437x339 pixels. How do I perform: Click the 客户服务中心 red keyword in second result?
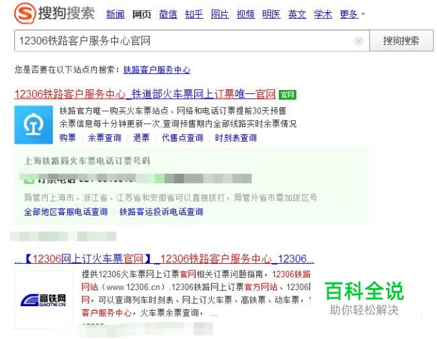106,313
